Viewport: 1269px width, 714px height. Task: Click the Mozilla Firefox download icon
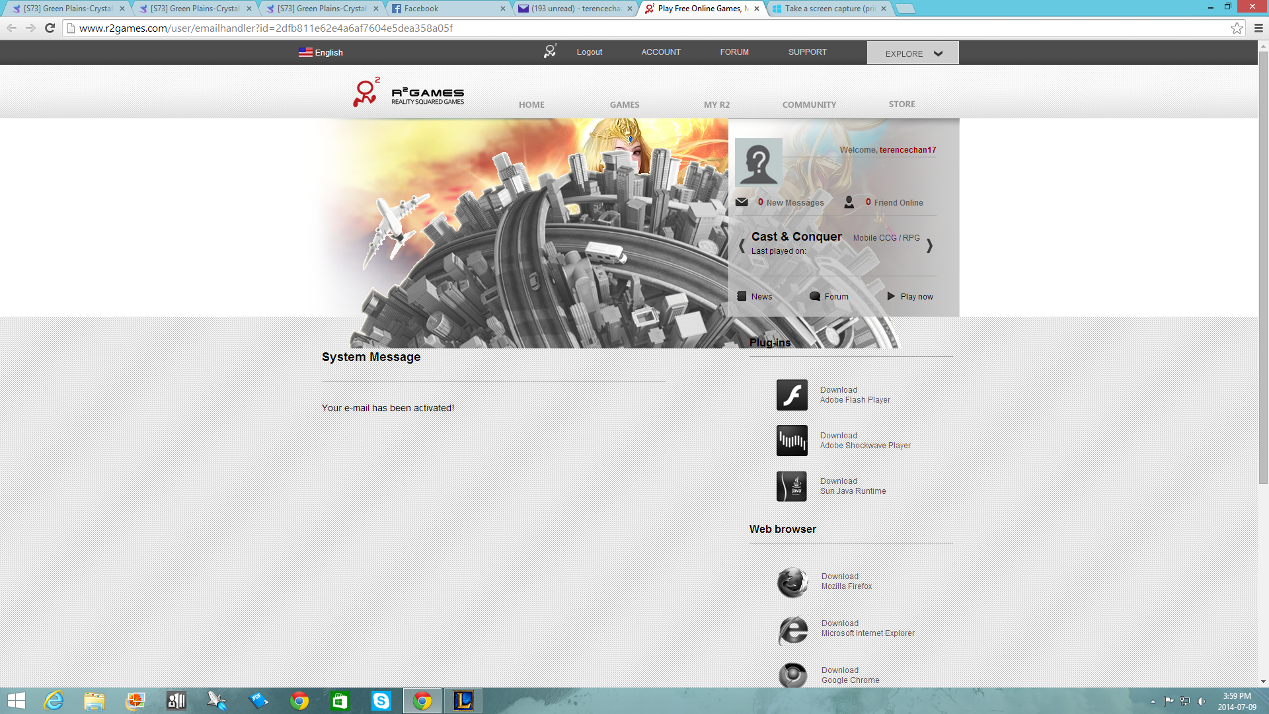coord(792,582)
